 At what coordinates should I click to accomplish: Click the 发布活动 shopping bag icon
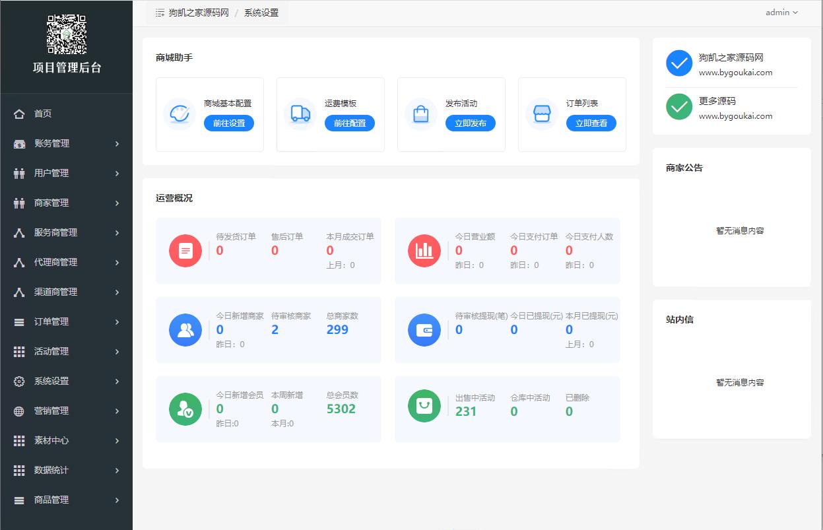tap(421, 114)
